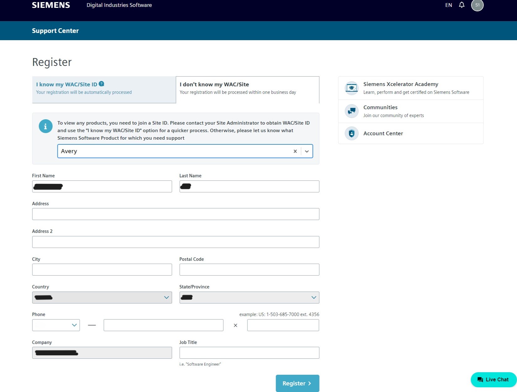
Task: Click the Address 2 field
Action: (176, 242)
